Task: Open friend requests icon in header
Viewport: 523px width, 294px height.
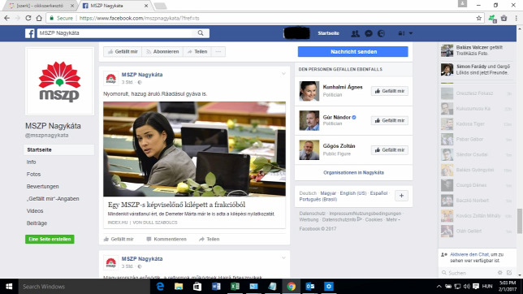Action: point(355,33)
